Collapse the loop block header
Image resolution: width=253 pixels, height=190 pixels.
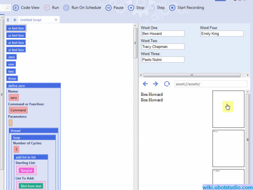[34, 137]
